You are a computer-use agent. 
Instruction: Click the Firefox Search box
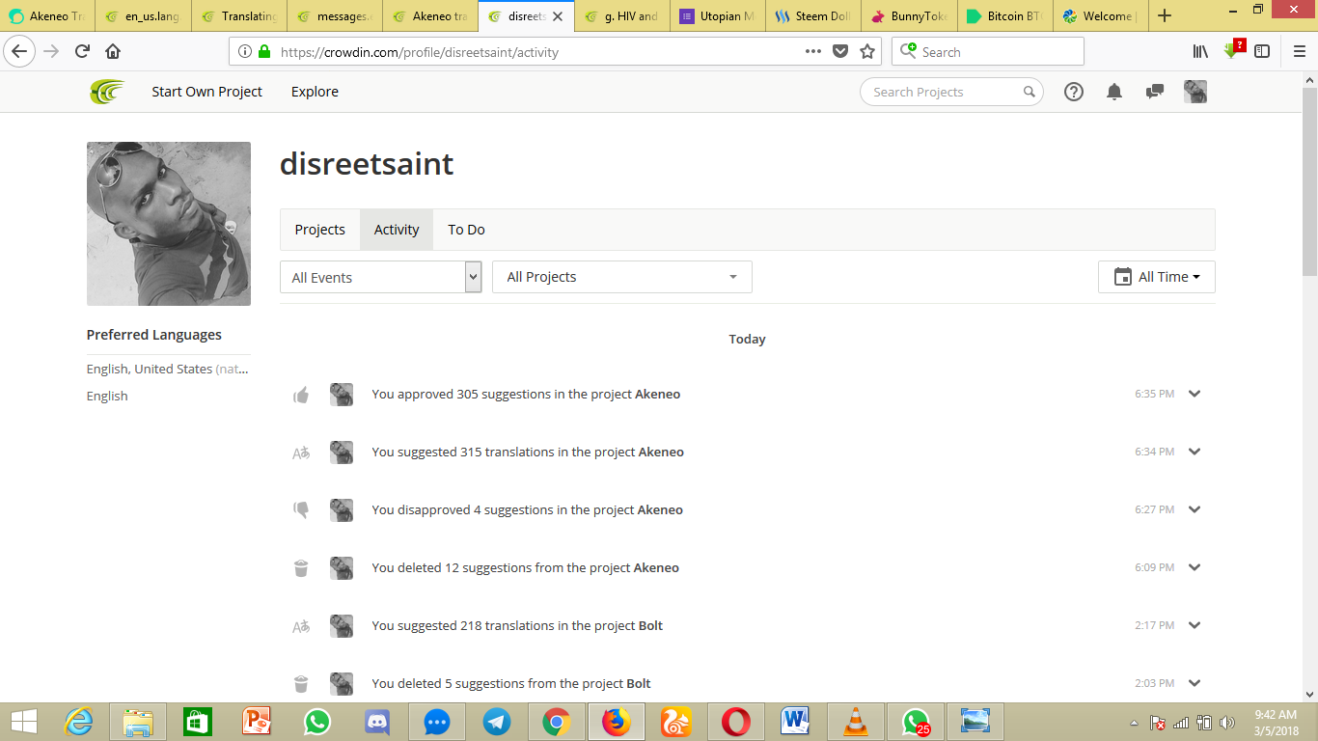tap(988, 52)
